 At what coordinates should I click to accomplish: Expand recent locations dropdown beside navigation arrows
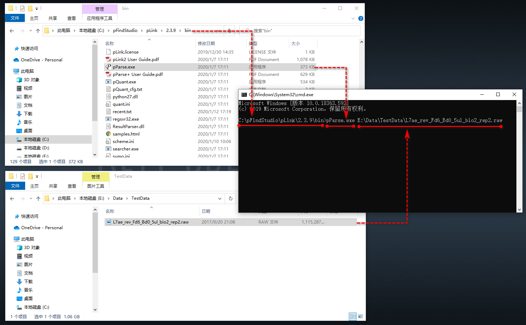pos(30,31)
